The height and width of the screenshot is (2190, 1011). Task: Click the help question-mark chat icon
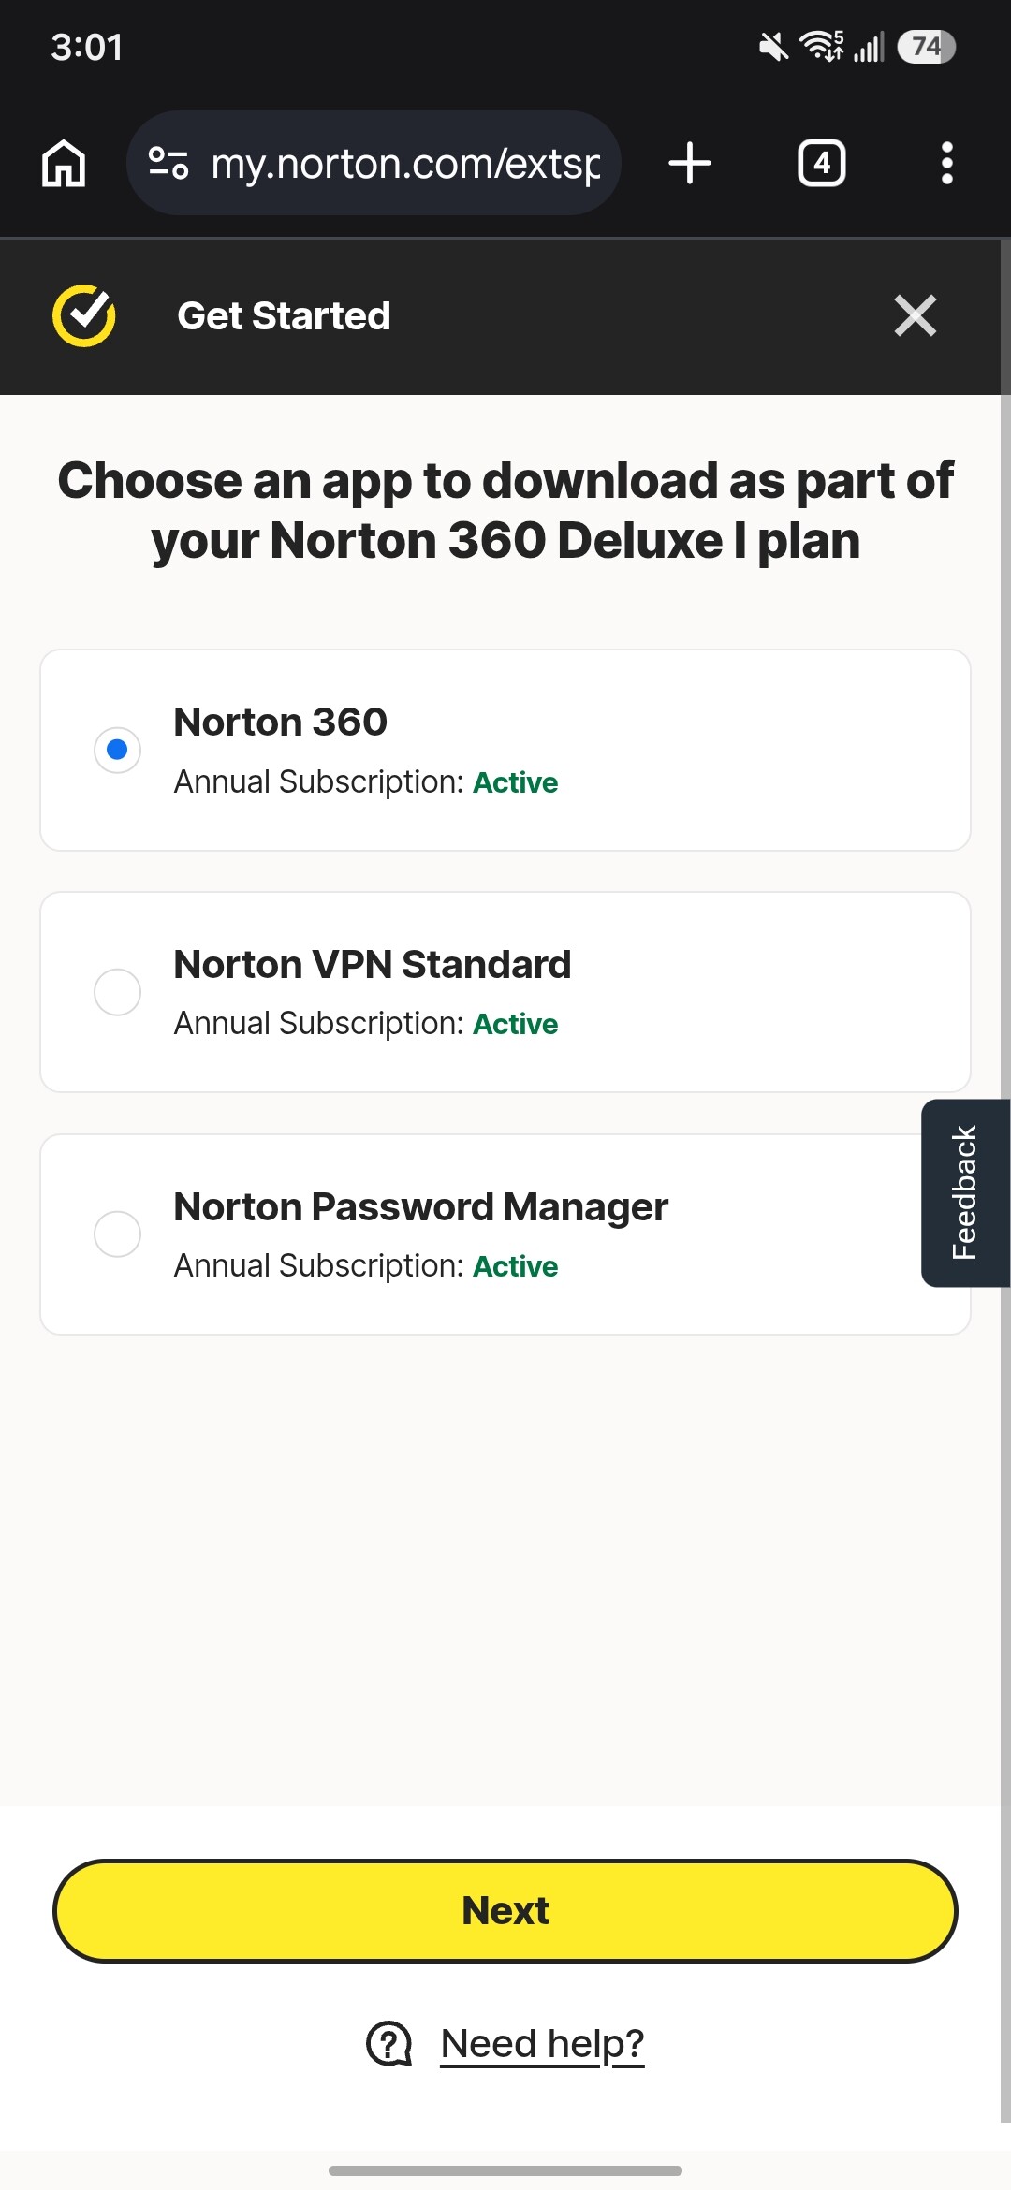coord(389,2044)
